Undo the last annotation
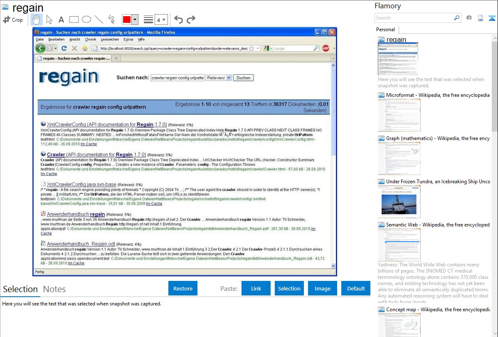 [178, 20]
